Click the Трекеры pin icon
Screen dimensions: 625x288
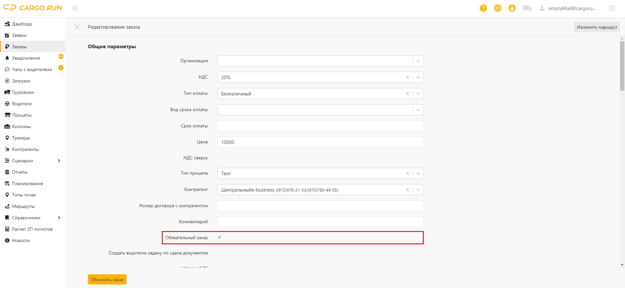pyautogui.click(x=7, y=138)
